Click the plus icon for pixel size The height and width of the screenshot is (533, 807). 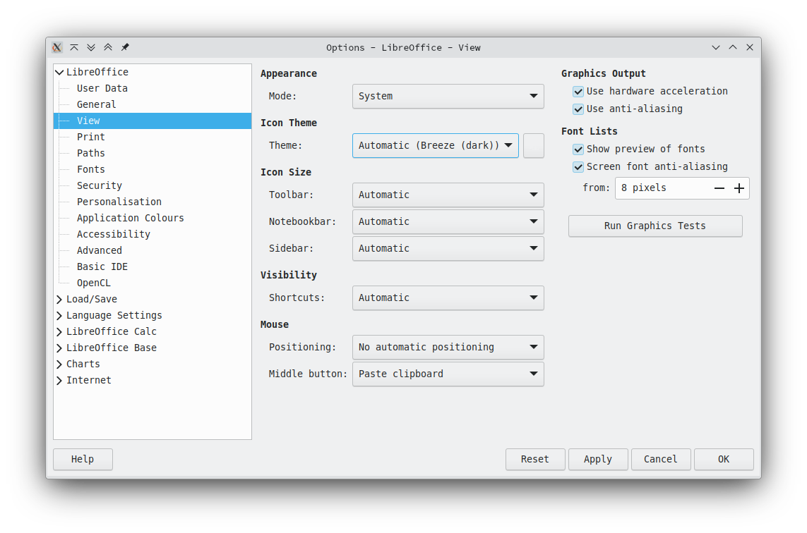(739, 188)
